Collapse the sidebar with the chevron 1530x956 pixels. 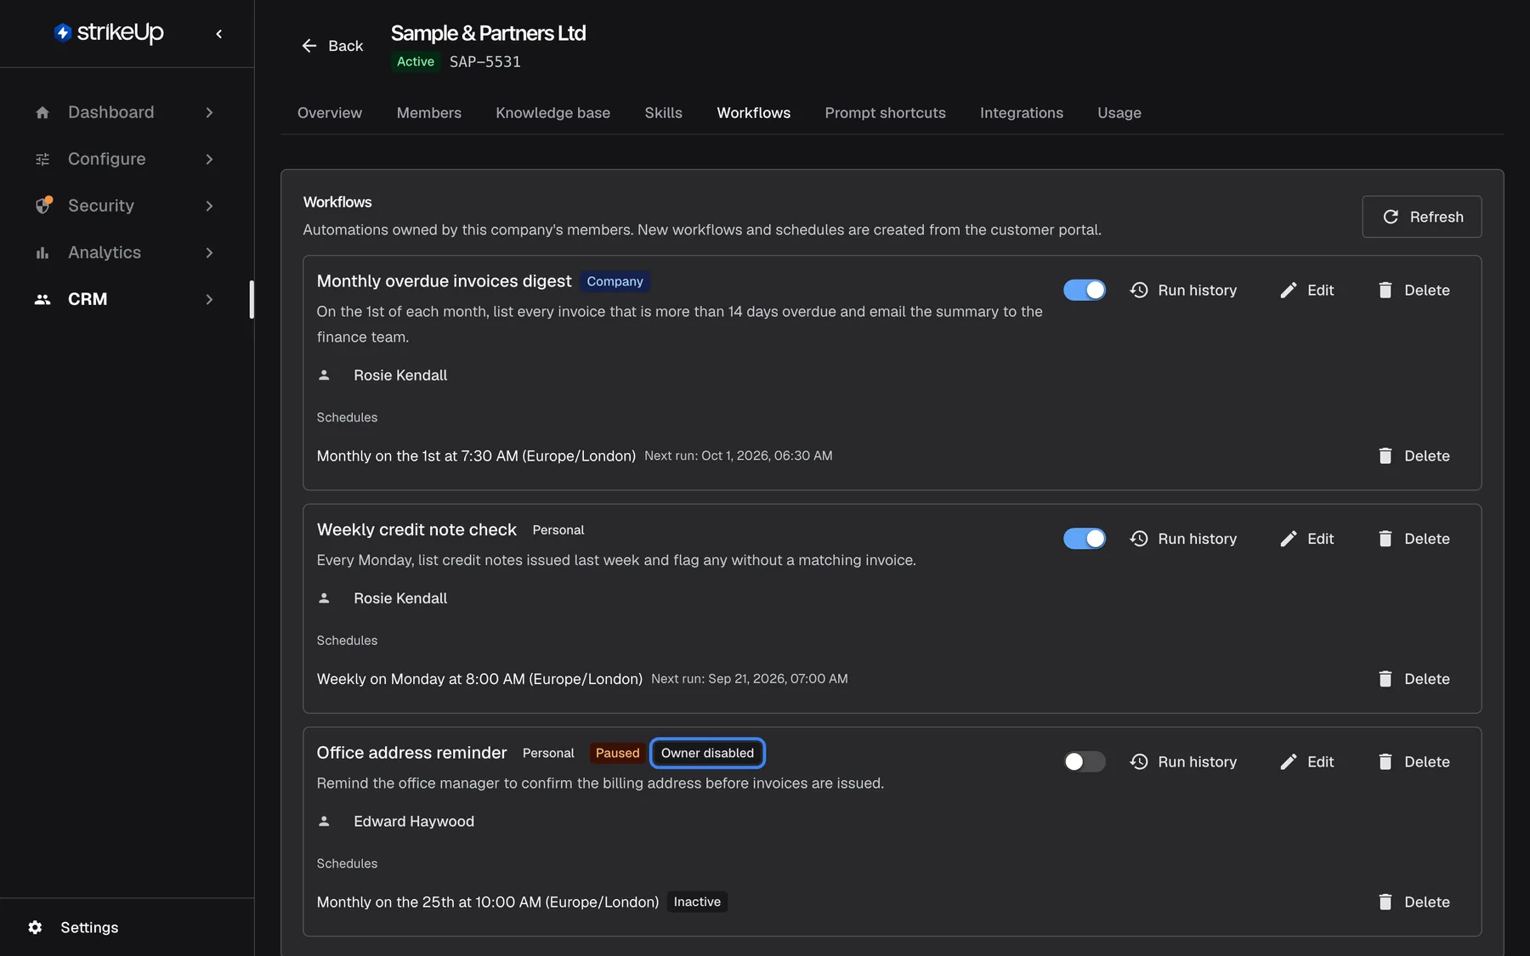(219, 34)
